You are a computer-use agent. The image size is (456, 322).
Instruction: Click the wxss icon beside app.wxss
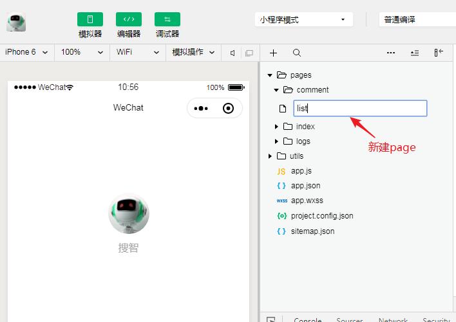point(282,201)
